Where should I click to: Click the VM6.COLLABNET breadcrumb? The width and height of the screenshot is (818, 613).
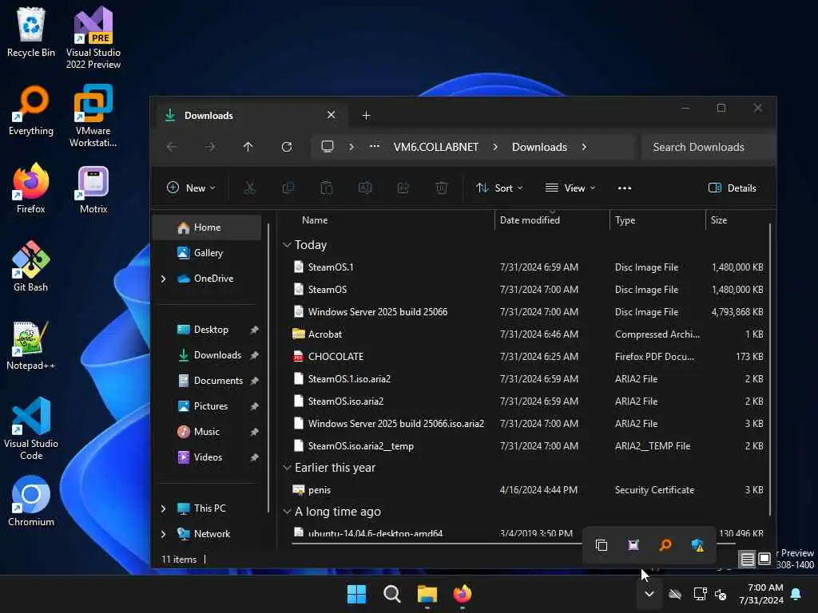point(436,147)
